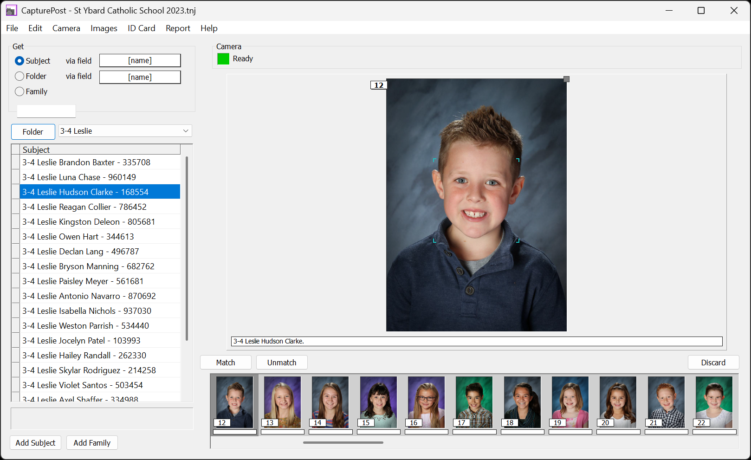Select the Folder radio button
The height and width of the screenshot is (460, 751).
19,76
